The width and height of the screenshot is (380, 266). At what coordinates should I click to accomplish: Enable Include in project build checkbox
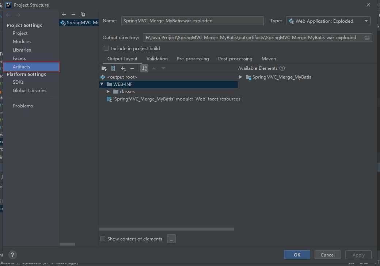pos(106,48)
